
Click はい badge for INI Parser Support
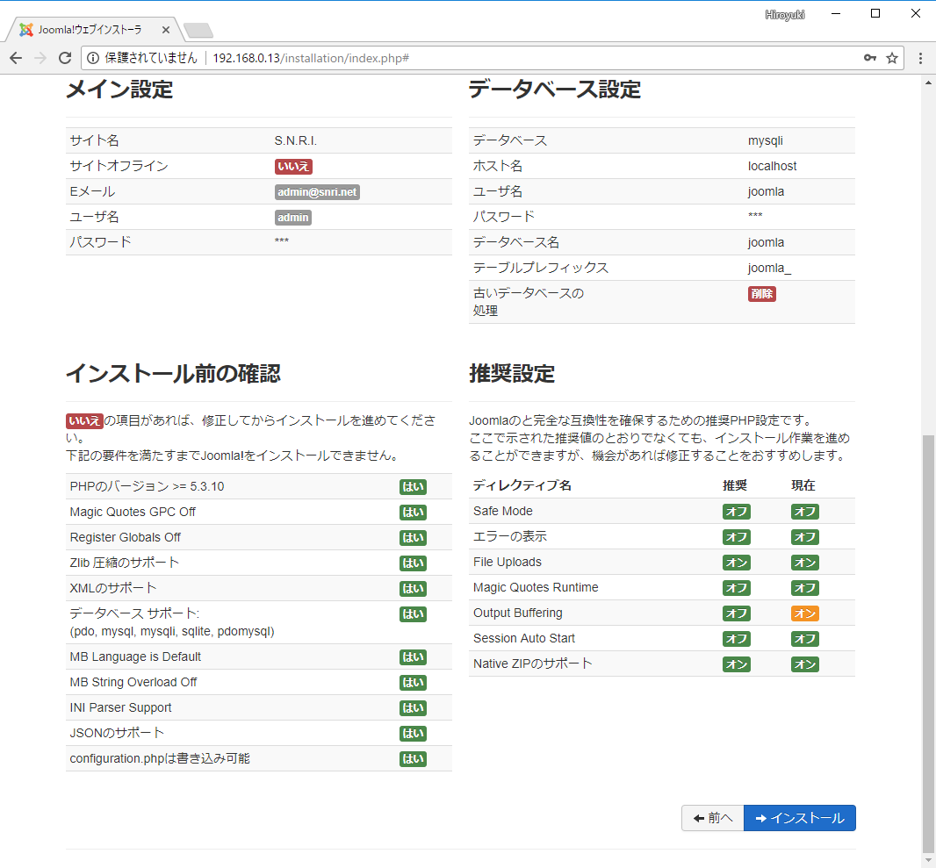413,708
